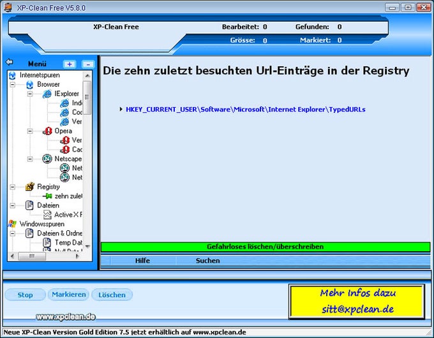Click the HKEY_CURRENT_USER TypedURLs registry path
The image size is (434, 338).
246,110
